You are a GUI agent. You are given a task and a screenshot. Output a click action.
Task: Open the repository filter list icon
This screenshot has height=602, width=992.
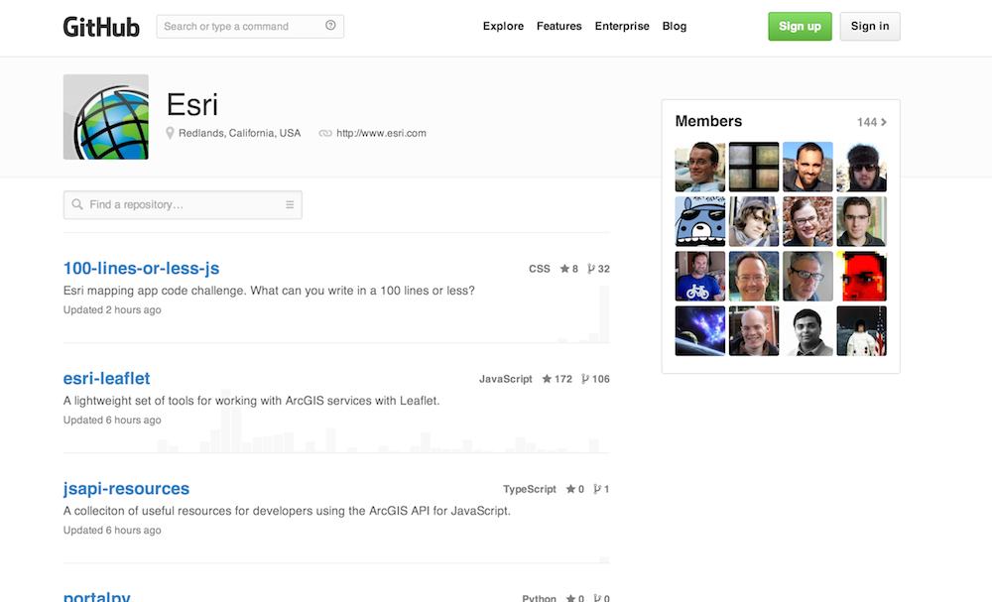click(290, 205)
